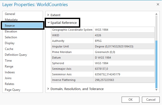
Task: Open the Definition Query tab
Action: [16, 55]
